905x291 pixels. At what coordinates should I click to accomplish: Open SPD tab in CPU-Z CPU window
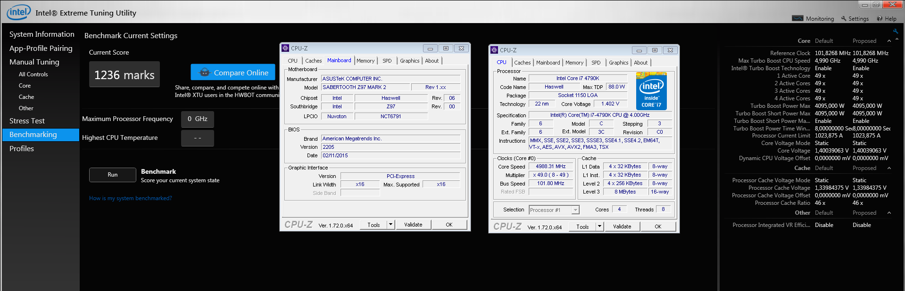(596, 63)
